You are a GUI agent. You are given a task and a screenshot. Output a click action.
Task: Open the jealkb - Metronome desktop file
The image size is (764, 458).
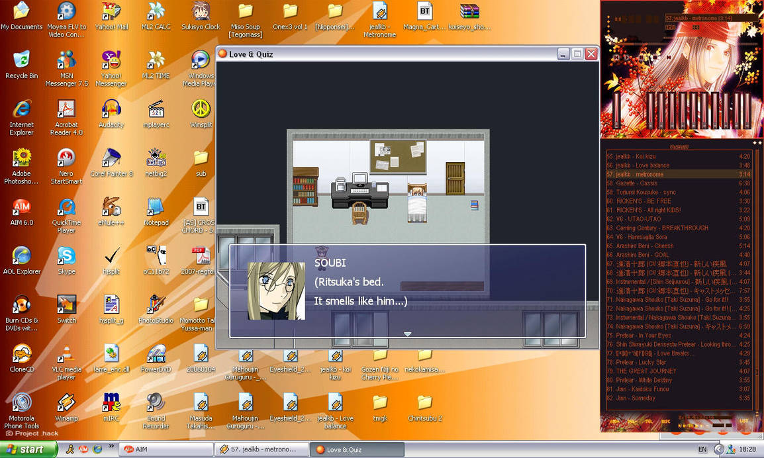pyautogui.click(x=379, y=19)
